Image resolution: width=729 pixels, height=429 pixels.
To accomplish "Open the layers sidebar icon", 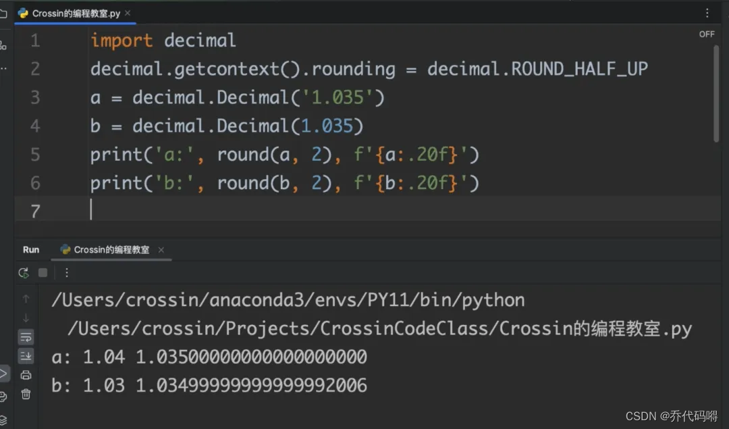I will pos(3,420).
